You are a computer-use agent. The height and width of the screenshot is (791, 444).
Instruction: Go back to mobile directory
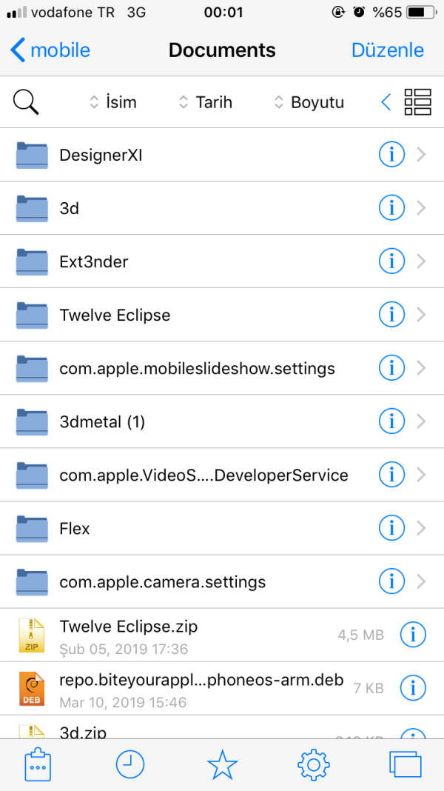[49, 50]
